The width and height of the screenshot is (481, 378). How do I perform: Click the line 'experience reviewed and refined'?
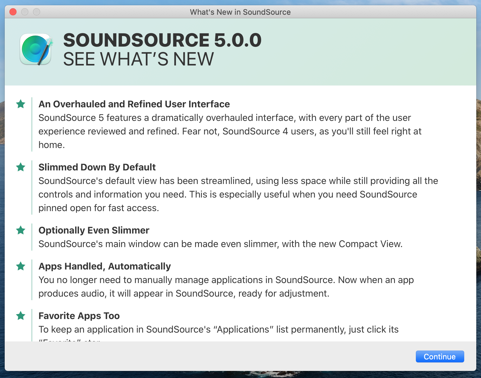[230, 131]
